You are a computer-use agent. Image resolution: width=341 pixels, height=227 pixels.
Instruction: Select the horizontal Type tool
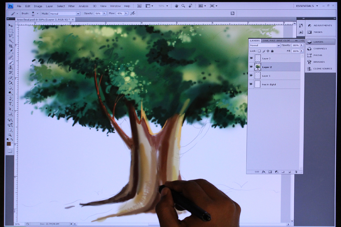click(x=10, y=104)
